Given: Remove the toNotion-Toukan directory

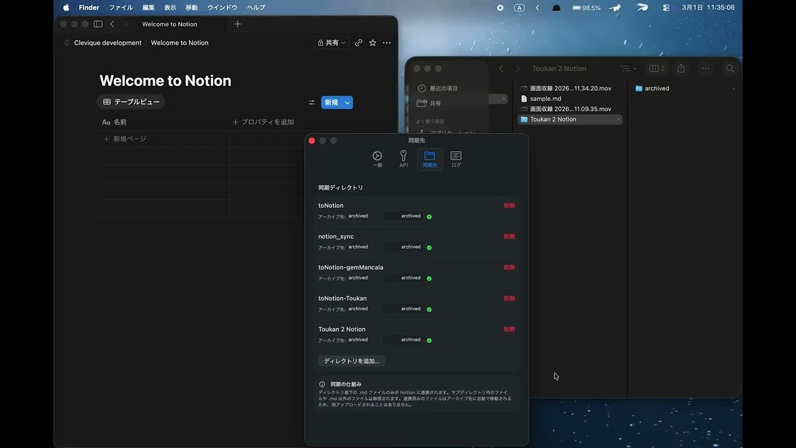Looking at the screenshot, I should [x=509, y=298].
